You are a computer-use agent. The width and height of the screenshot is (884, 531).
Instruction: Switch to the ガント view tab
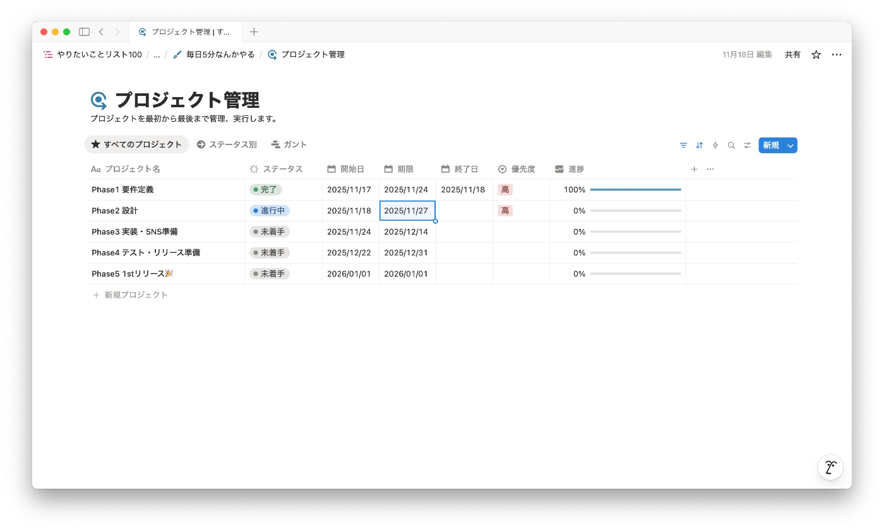(289, 144)
